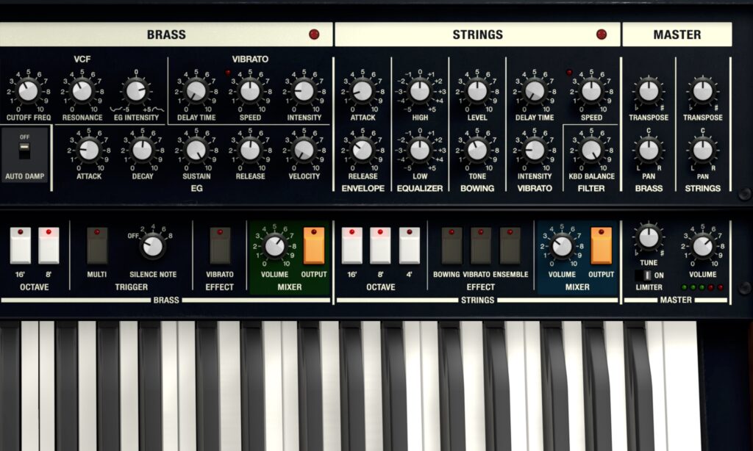The width and height of the screenshot is (753, 451).
Task: Click the orange Brass mixer Output button
Action: pos(314,245)
